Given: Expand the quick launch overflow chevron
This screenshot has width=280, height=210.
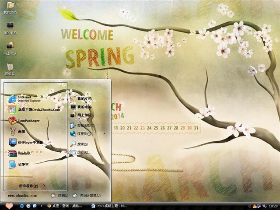Looking at the screenshot, I should (x=42, y=206).
